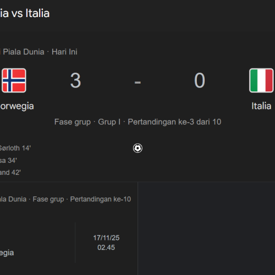Click the "Fase grup" stage text
The width and height of the screenshot is (275, 275).
pyautogui.click(x=73, y=122)
